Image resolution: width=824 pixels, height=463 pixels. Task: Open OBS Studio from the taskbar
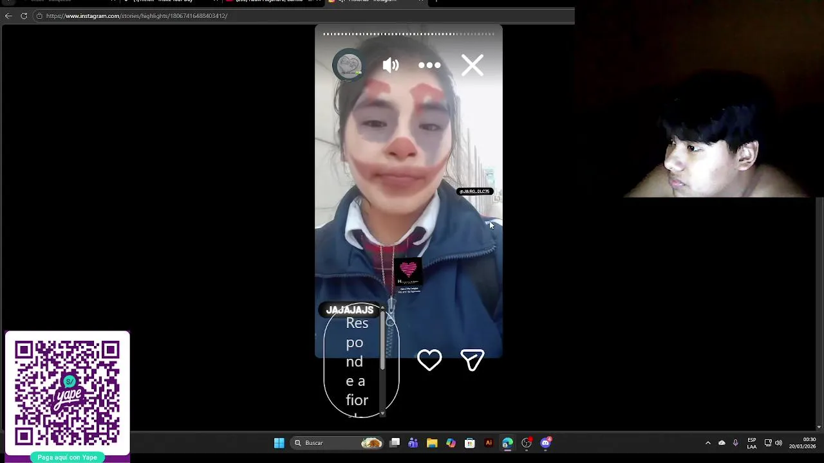pyautogui.click(x=527, y=442)
